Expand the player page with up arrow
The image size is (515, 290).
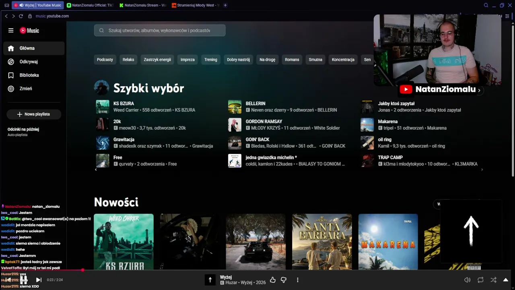pyautogui.click(x=506, y=280)
